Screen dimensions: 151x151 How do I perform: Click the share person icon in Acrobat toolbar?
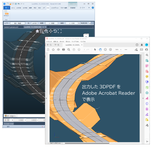146,50
